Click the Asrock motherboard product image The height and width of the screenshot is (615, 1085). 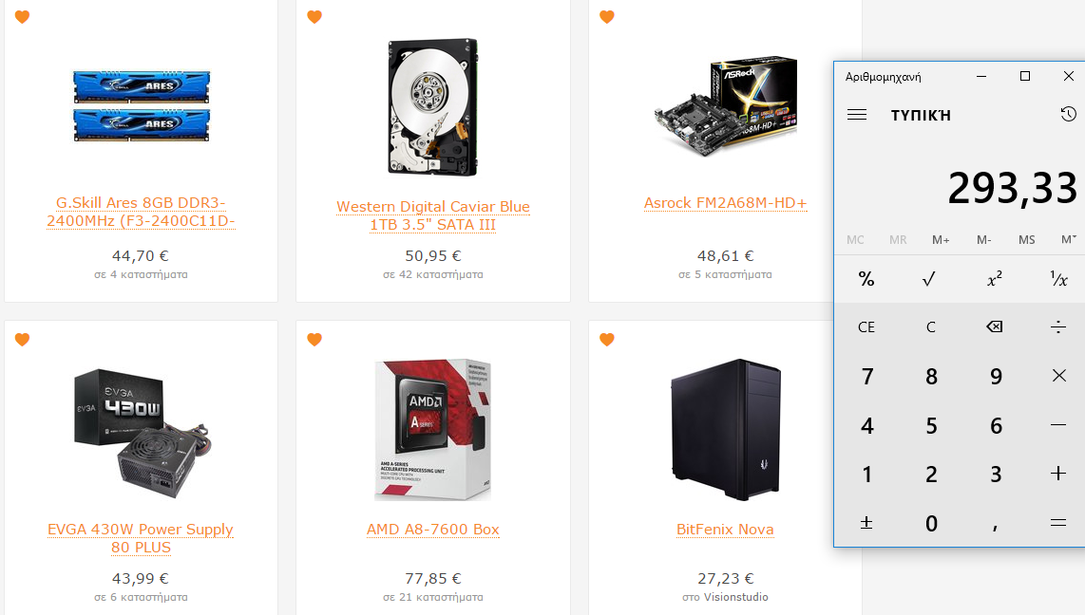click(726, 105)
